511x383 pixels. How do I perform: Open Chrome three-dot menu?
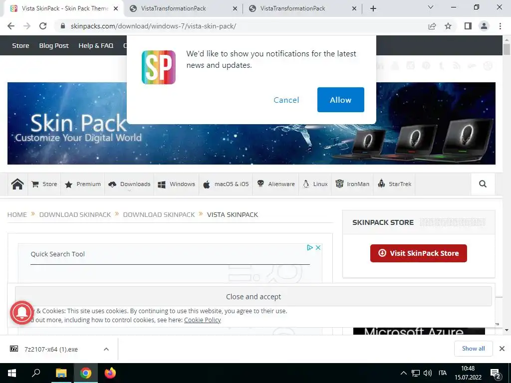500,26
